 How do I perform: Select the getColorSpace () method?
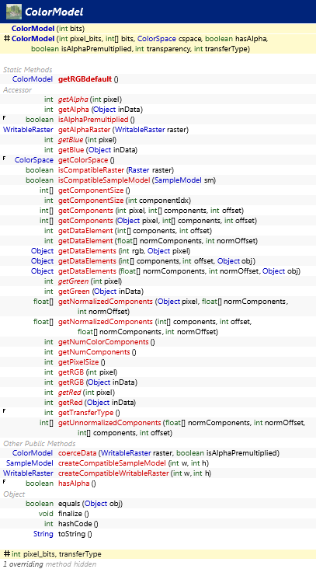86,160
